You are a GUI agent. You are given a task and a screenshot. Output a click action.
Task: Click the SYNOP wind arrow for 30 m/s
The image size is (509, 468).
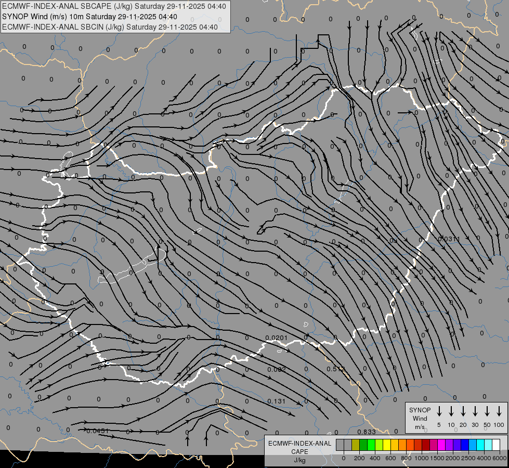coord(475,411)
